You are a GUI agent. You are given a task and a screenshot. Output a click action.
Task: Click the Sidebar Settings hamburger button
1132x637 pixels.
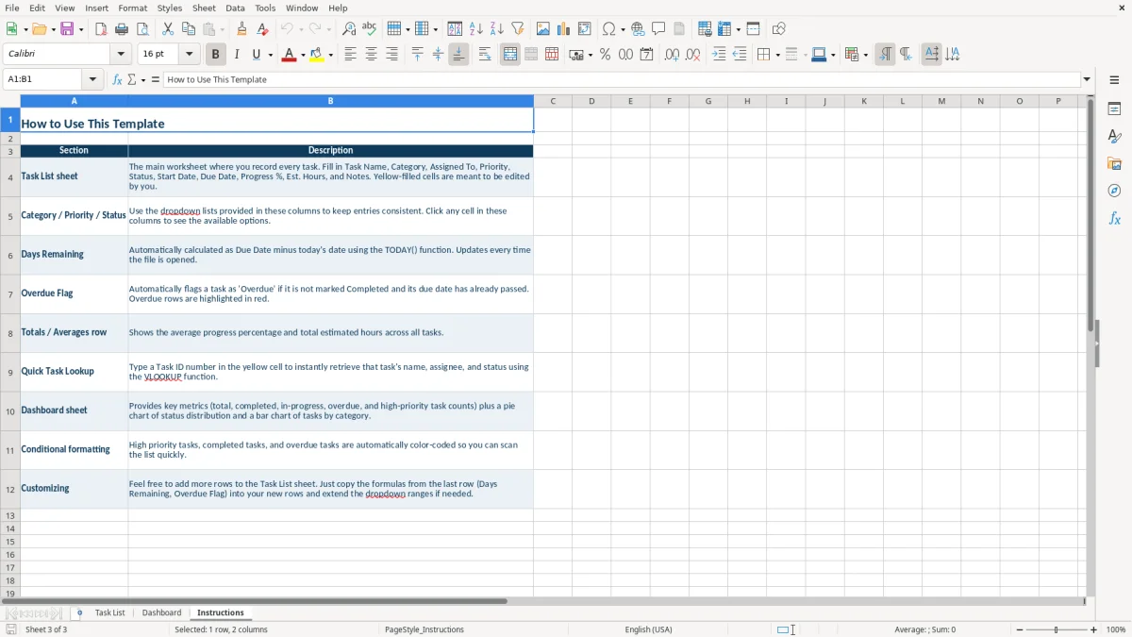[x=1114, y=81]
